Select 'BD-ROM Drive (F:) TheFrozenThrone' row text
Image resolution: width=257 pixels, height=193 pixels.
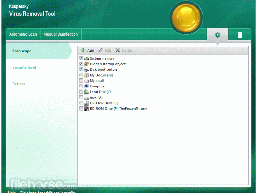118,109
